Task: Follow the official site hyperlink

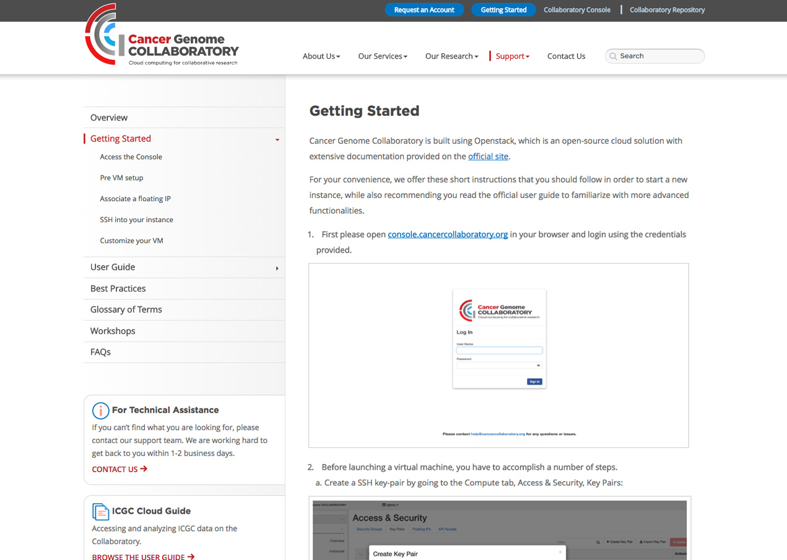Action: [x=488, y=157]
